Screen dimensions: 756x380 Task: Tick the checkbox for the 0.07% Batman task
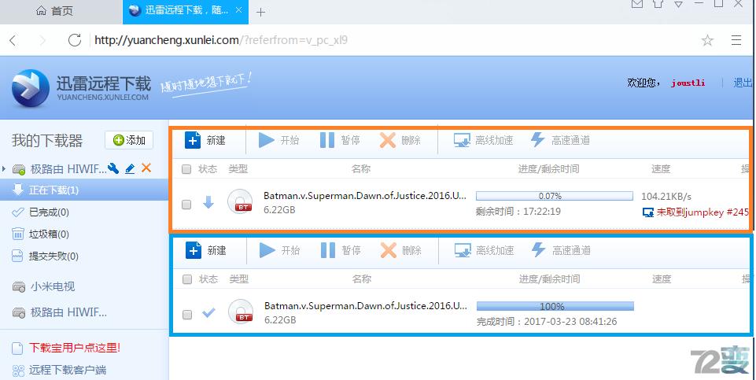pyautogui.click(x=186, y=205)
